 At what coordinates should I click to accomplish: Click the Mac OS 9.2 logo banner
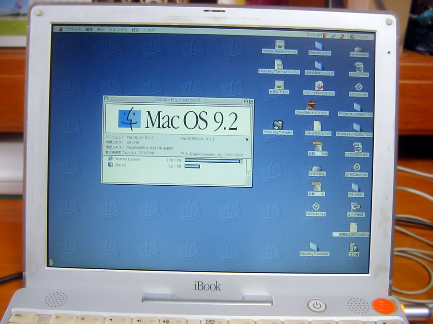coord(178,120)
